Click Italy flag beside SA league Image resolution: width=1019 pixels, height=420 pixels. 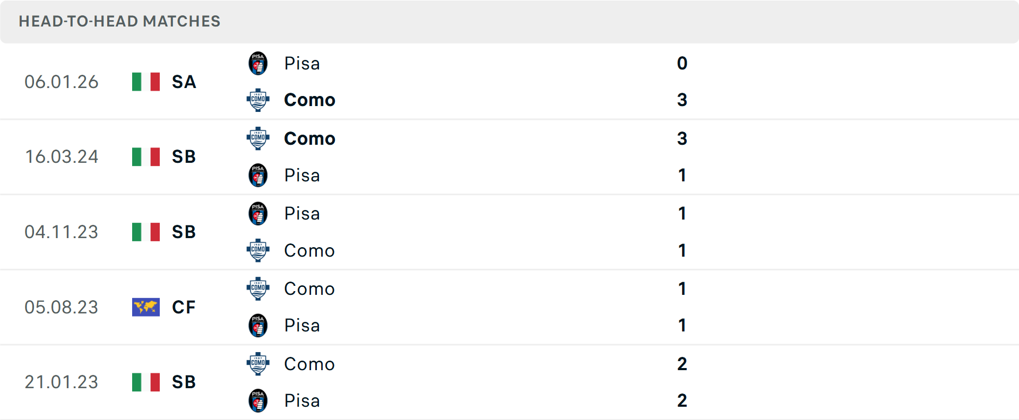click(x=146, y=82)
